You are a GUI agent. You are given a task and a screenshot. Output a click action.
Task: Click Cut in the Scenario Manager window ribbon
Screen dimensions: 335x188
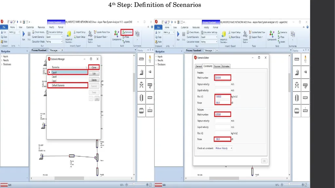click(x=3, y=32)
